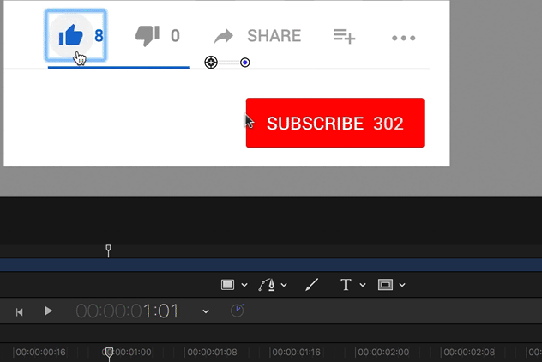The image size is (542, 362).
Task: Select the crosshair anchor point handle
Action: pyautogui.click(x=211, y=63)
